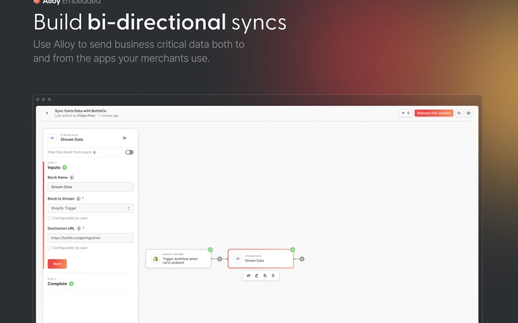
Task: Add a block after Stream Data
Action: pyautogui.click(x=302, y=259)
